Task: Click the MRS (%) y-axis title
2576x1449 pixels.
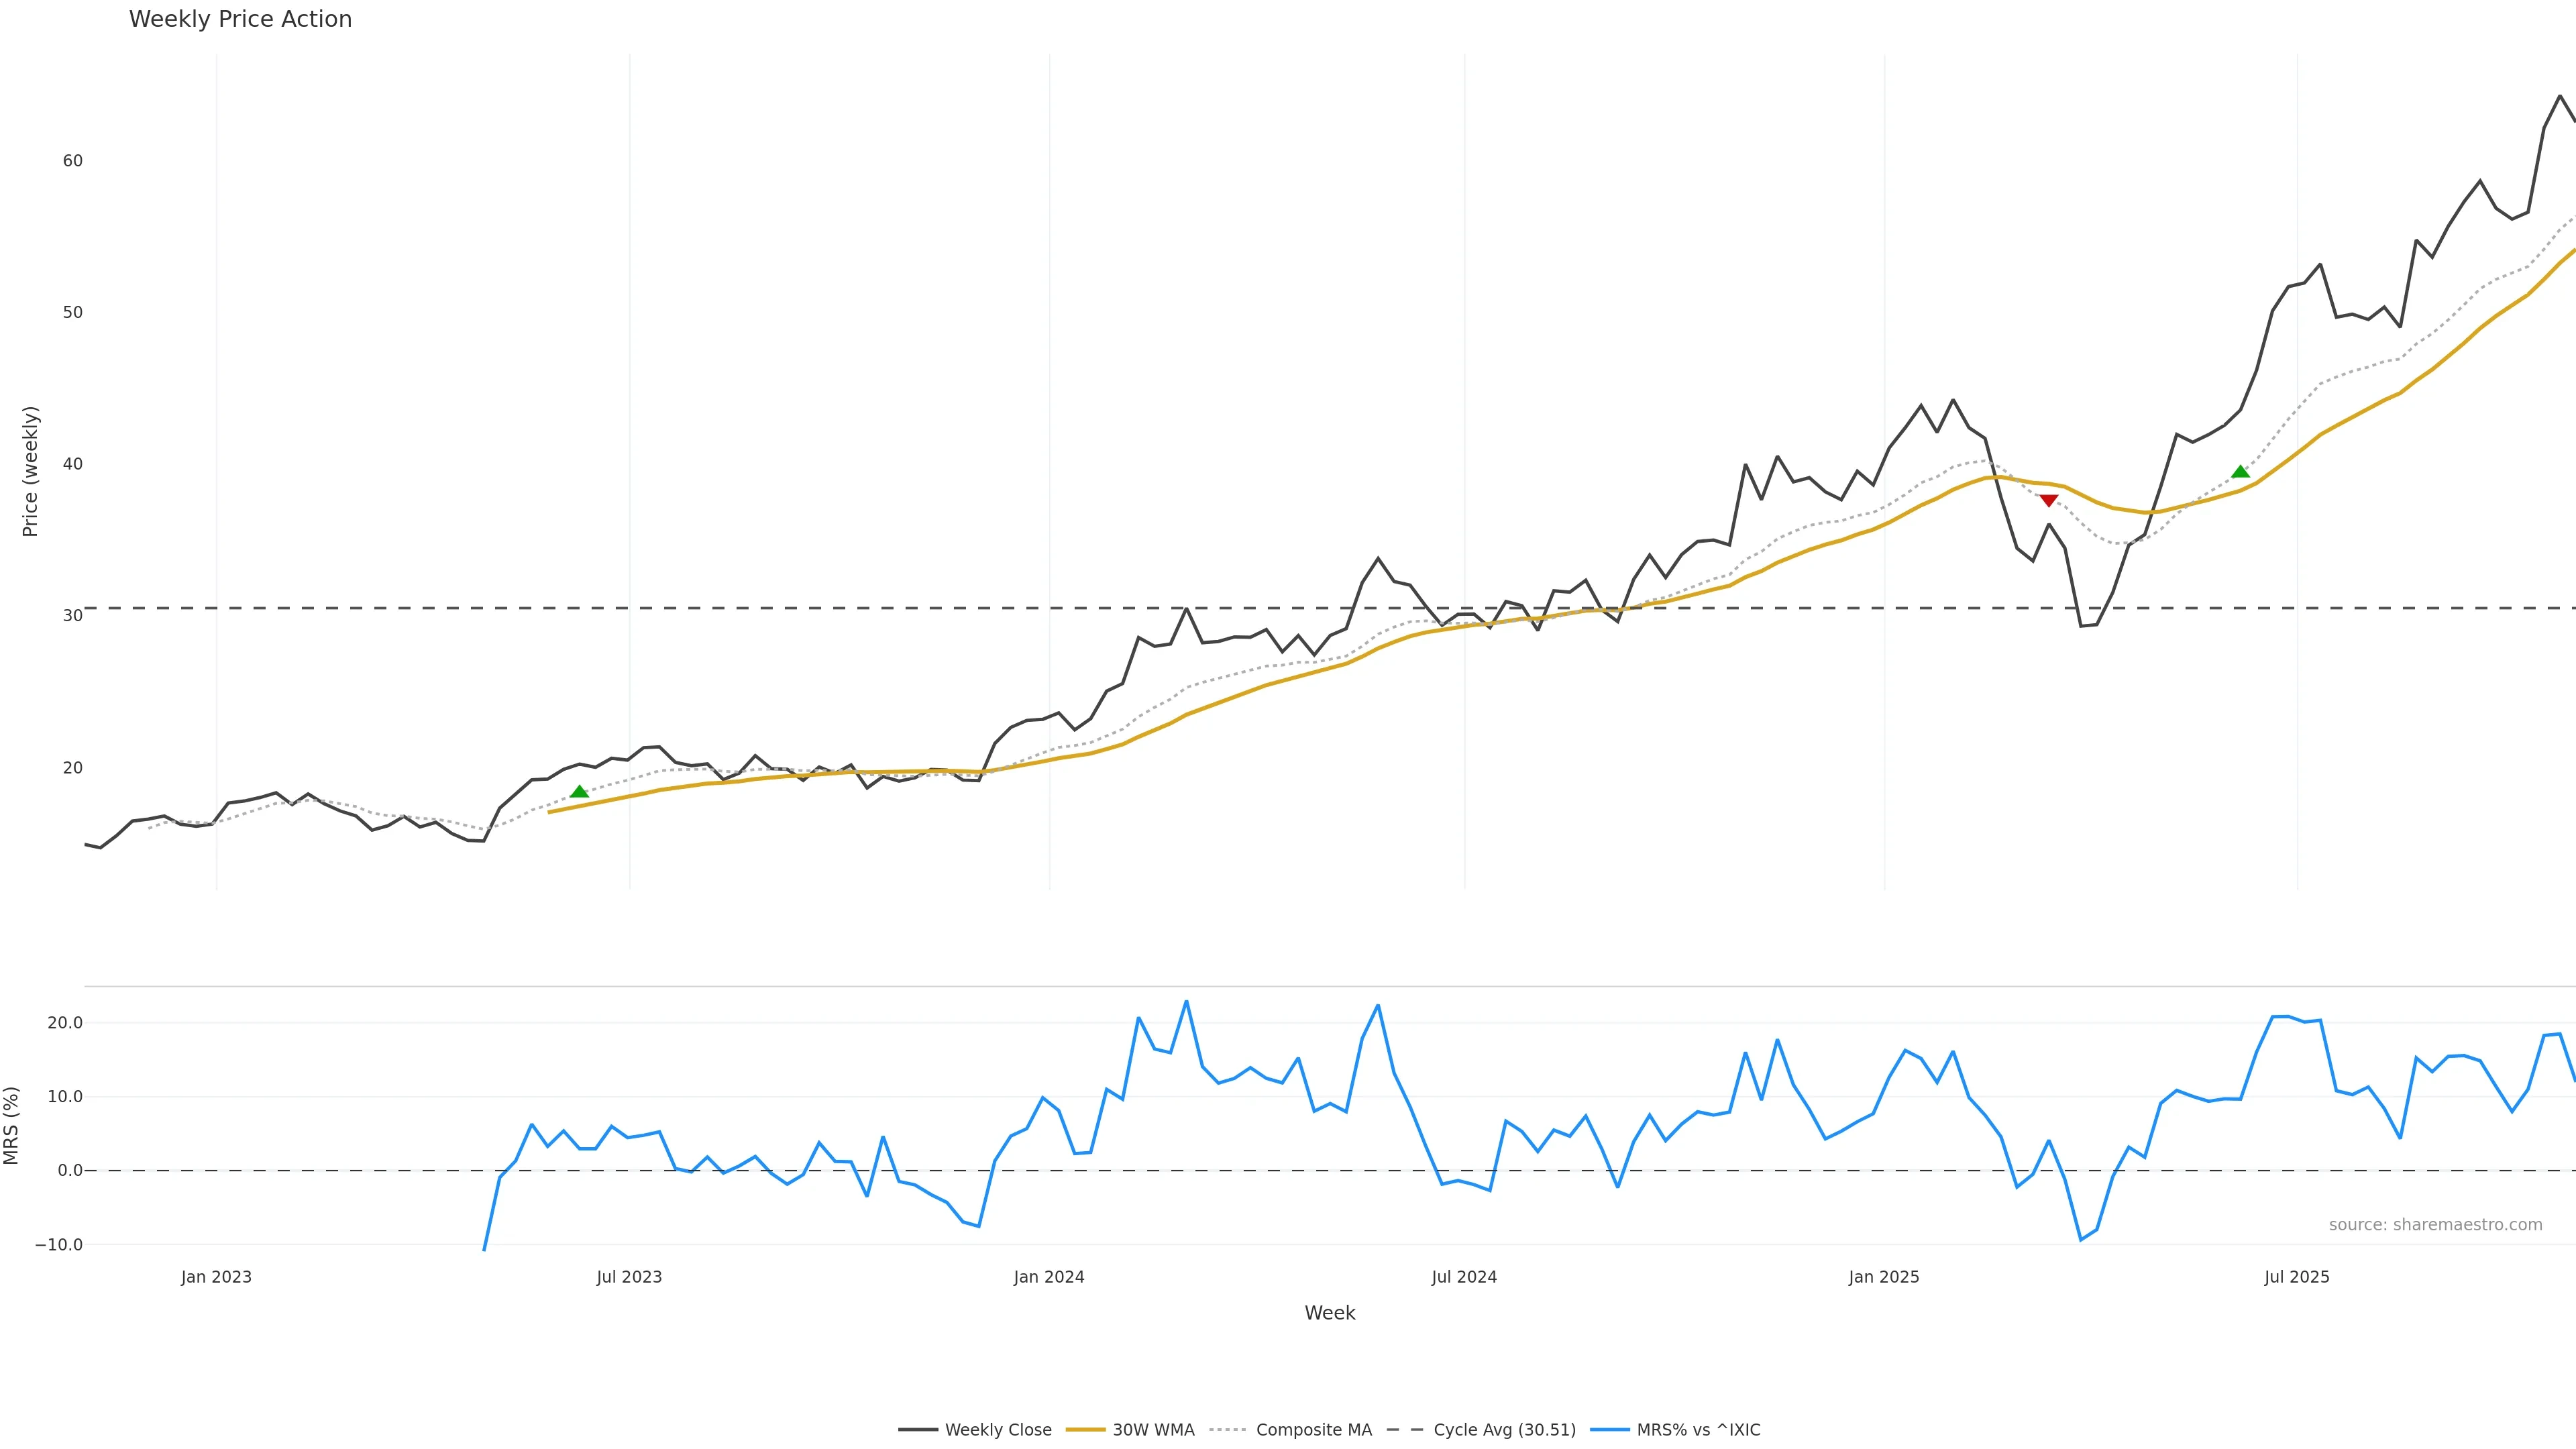Action: (12, 1125)
